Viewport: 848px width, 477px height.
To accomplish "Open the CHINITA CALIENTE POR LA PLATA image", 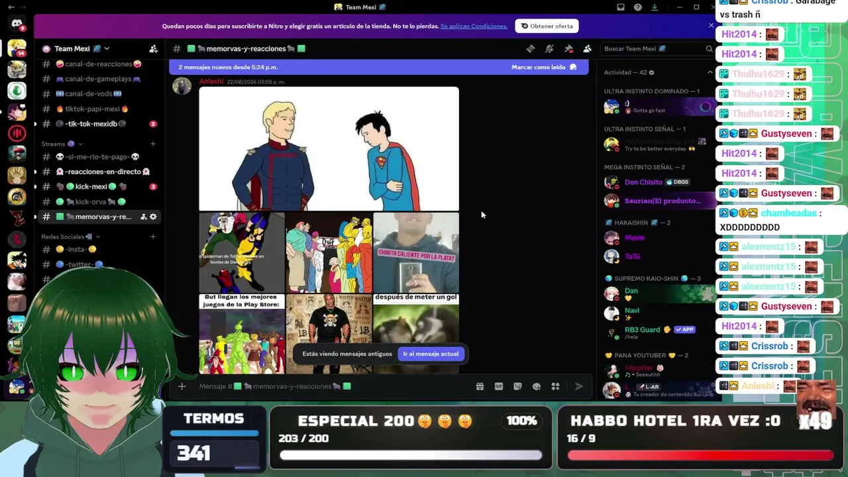I will tap(416, 252).
